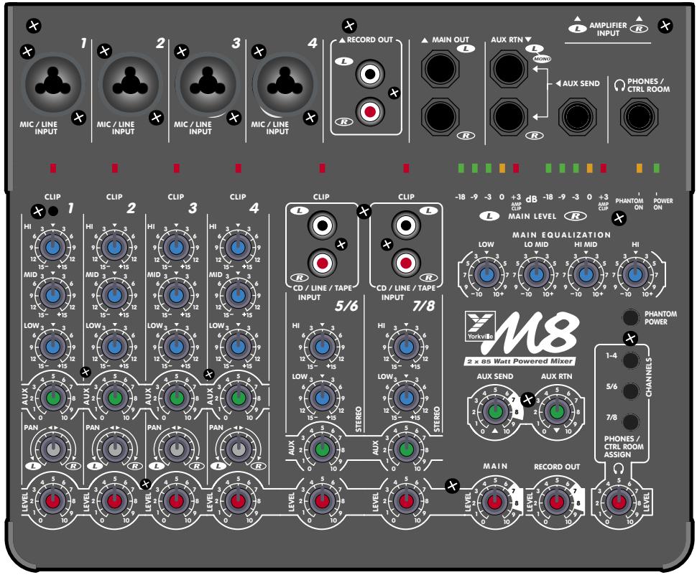Click the 'MAIN EQUALIZATION' heading text
Image resolution: width=697 pixels, height=575 pixels.
pos(561,235)
